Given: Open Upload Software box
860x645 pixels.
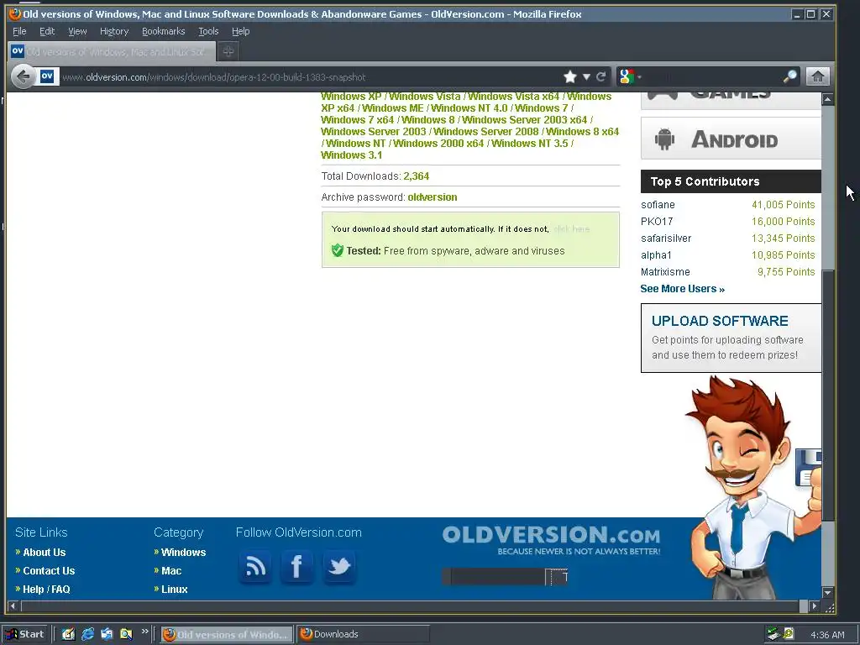Looking at the screenshot, I should (731, 338).
